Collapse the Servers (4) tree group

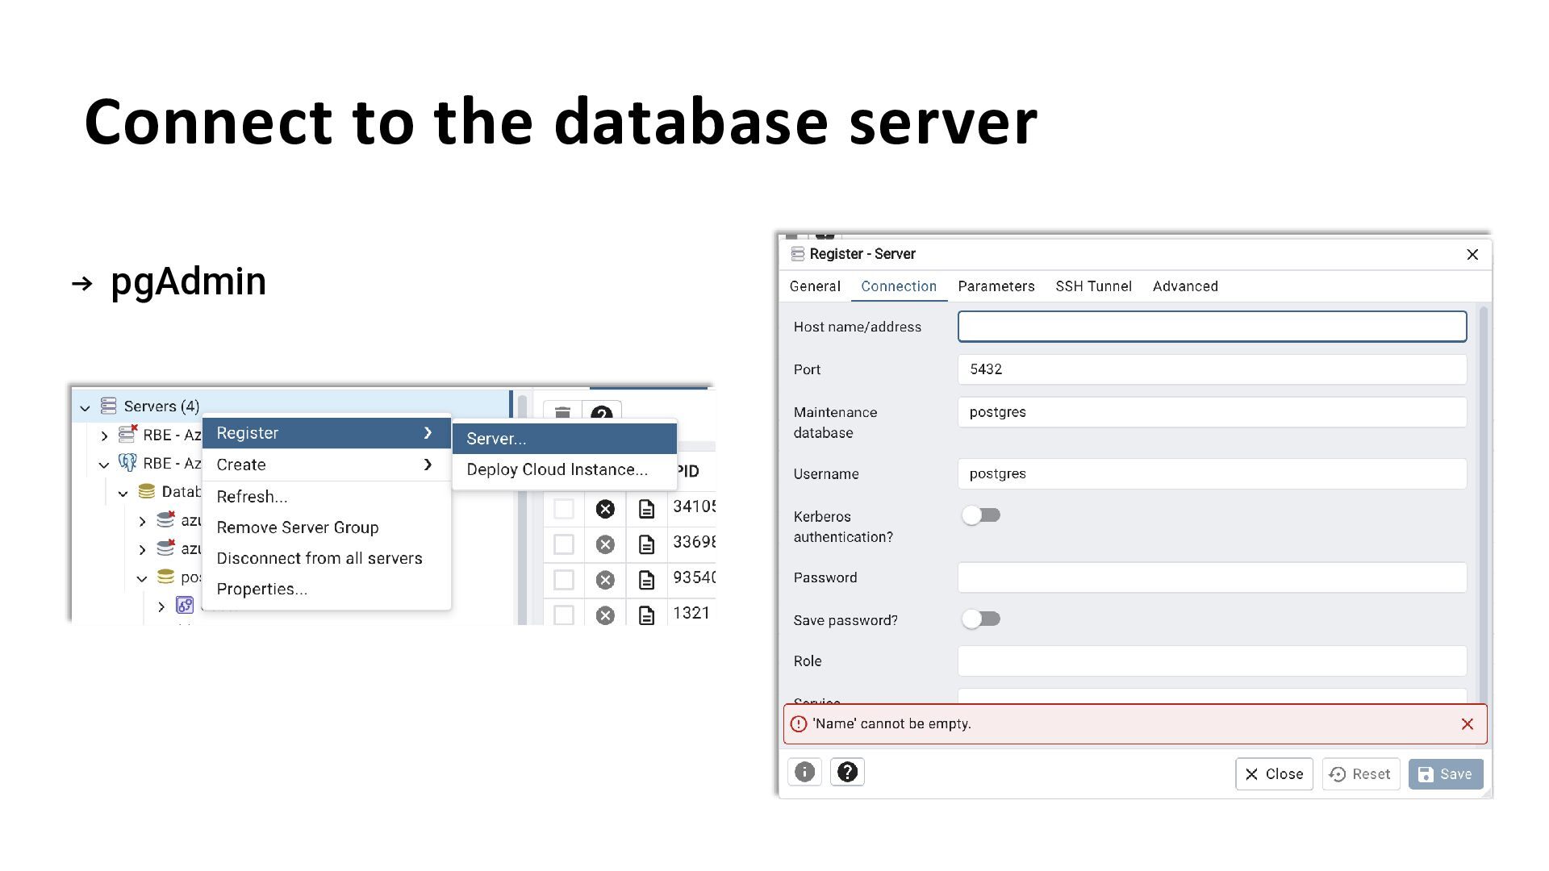click(x=85, y=407)
